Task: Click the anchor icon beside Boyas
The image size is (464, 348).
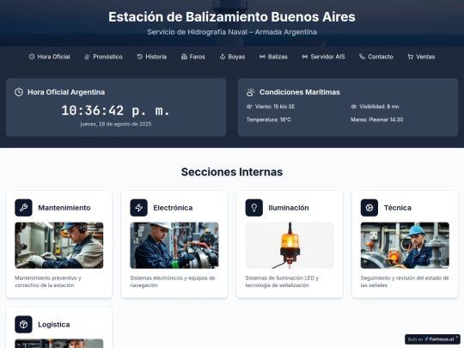Action: click(x=223, y=57)
